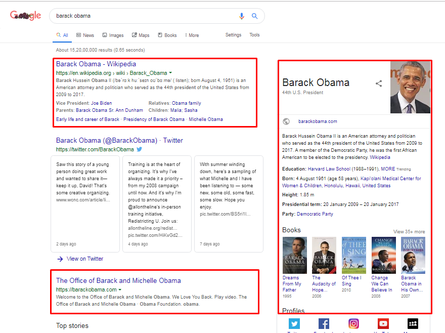Screen dimensions: 445x333
Task: Open Michelle Obama sitelink
Action: click(x=206, y=119)
